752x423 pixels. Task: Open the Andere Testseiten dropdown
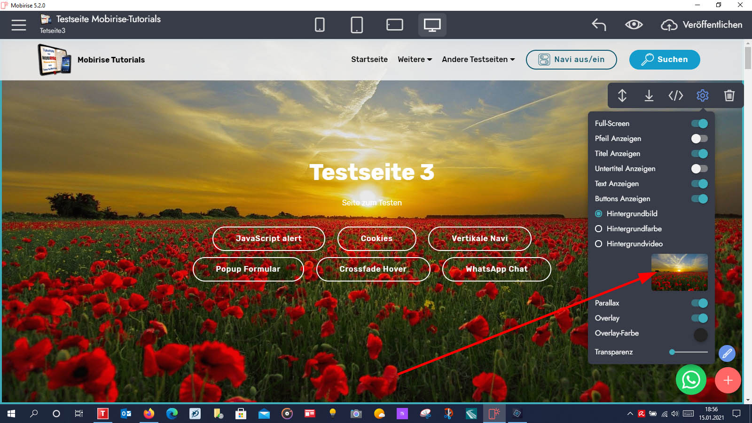pos(478,60)
